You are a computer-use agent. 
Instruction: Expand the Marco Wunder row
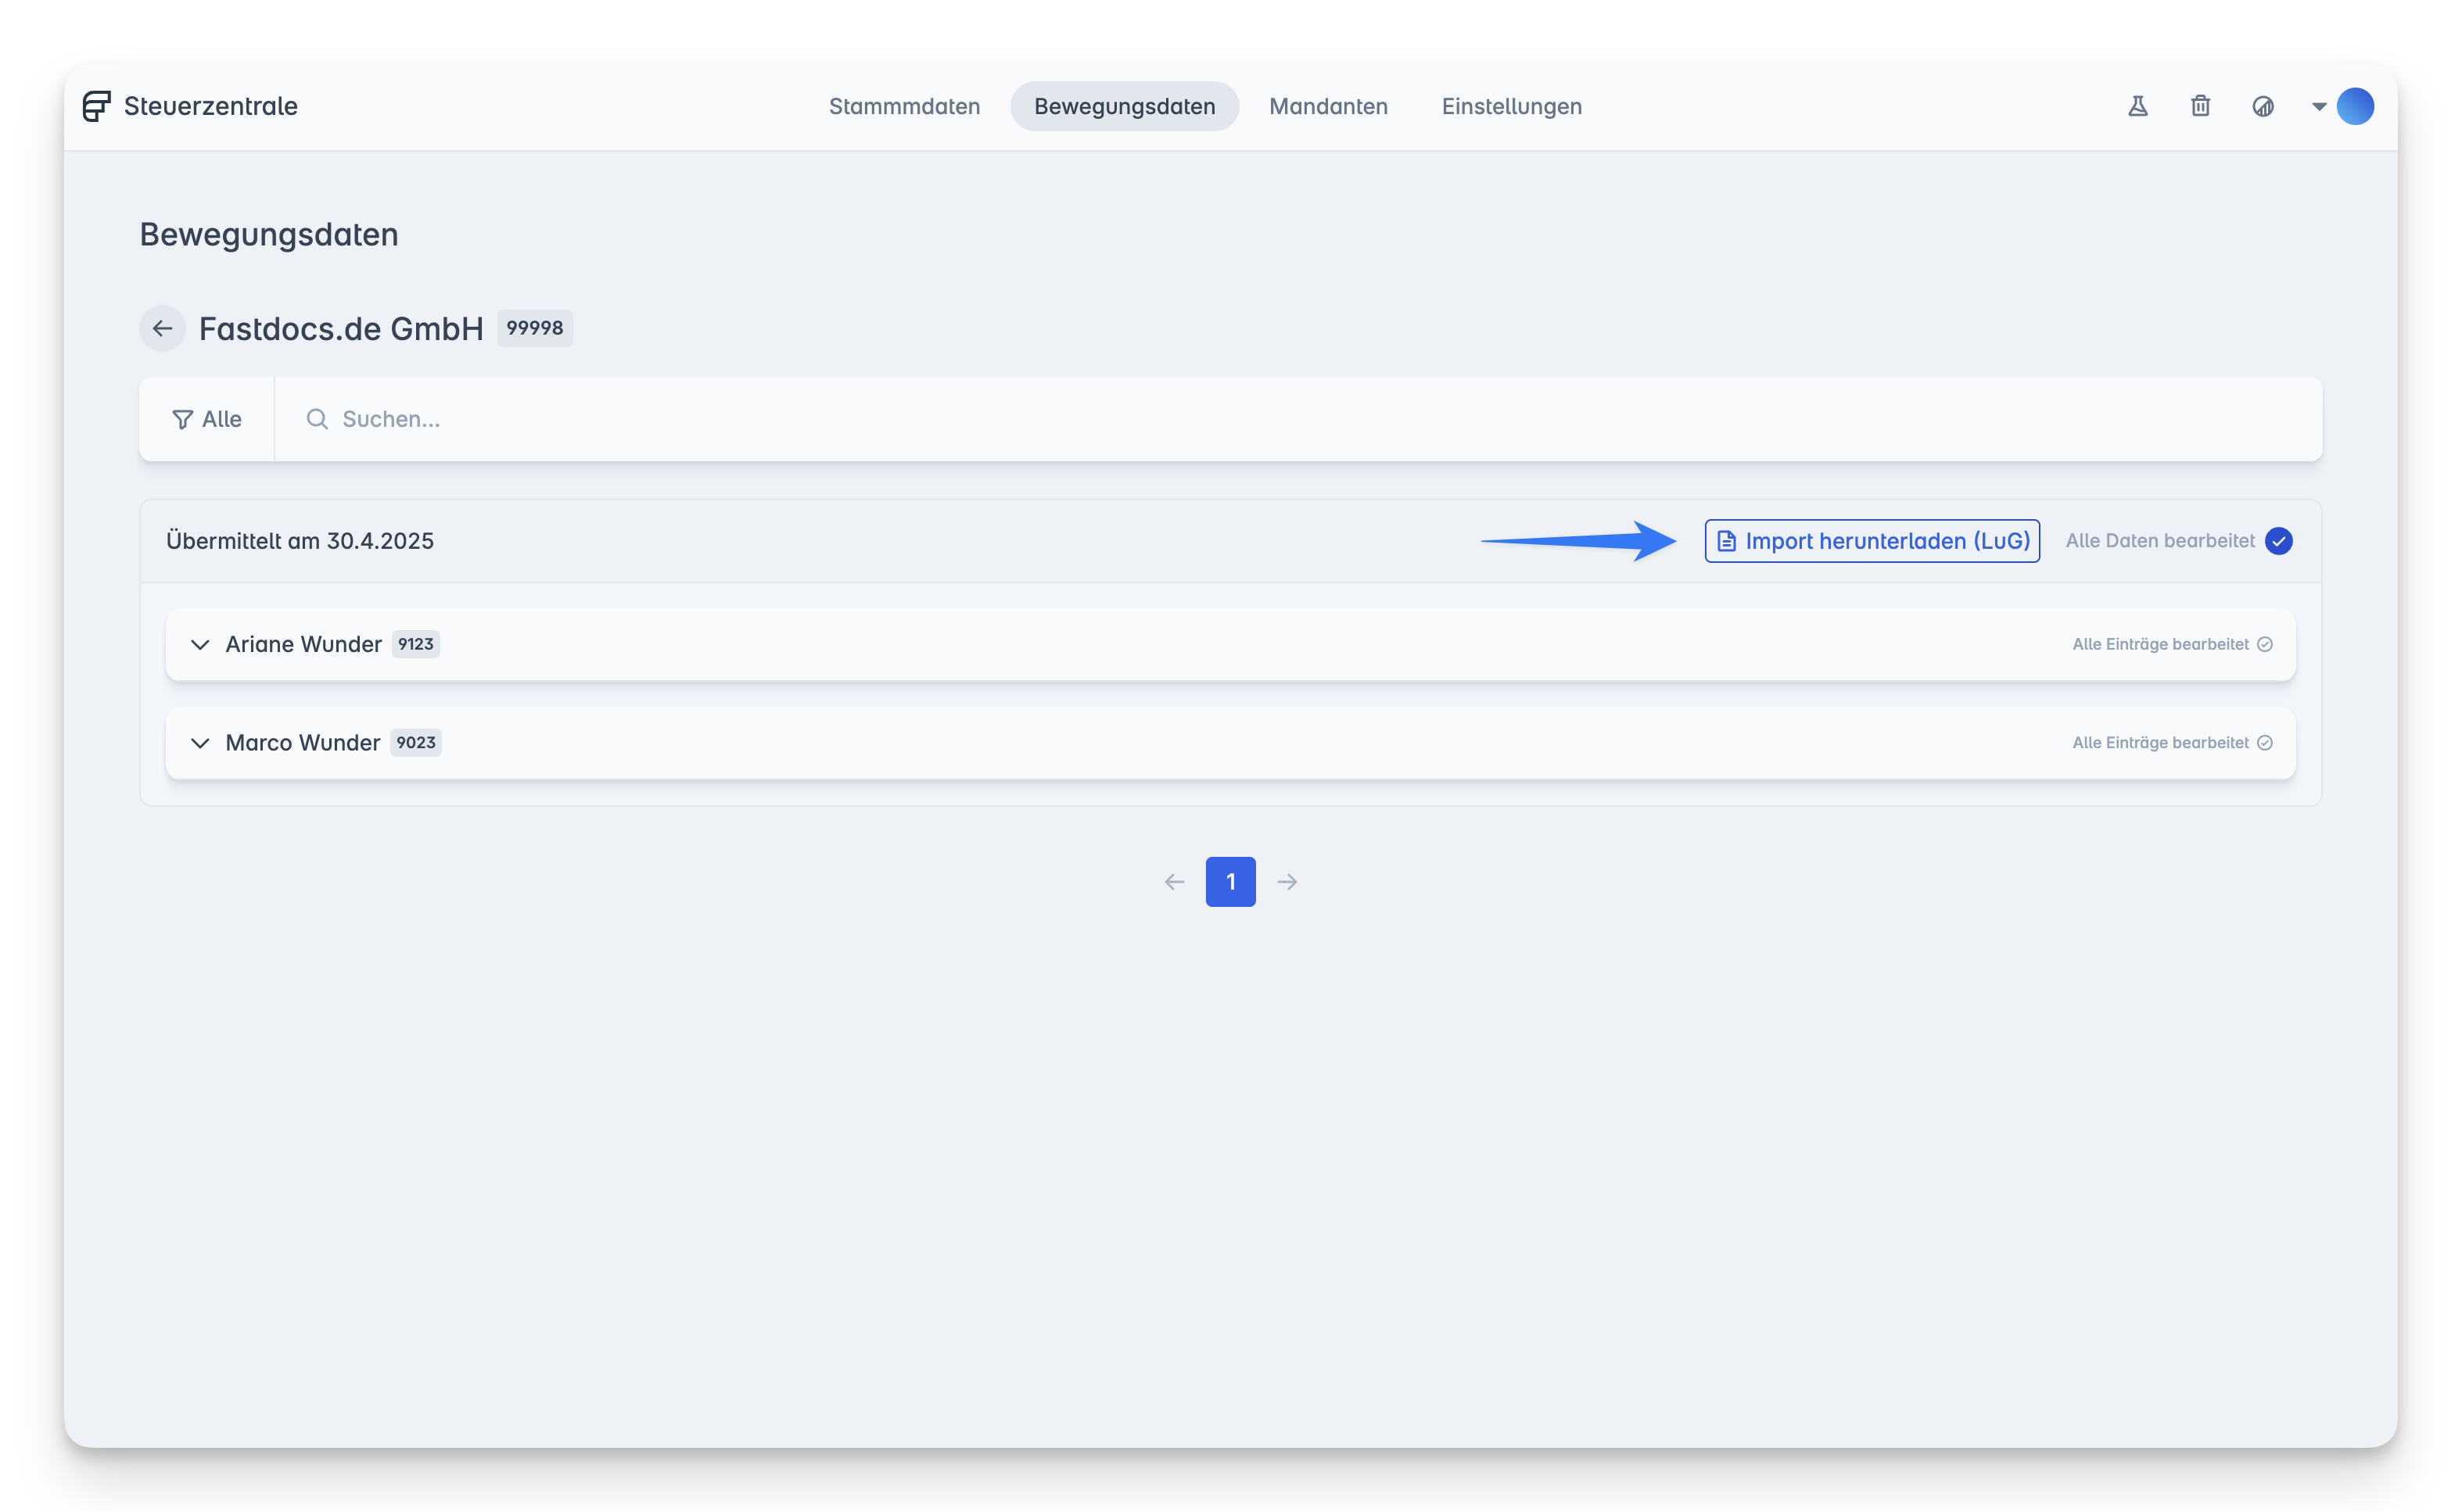[200, 743]
